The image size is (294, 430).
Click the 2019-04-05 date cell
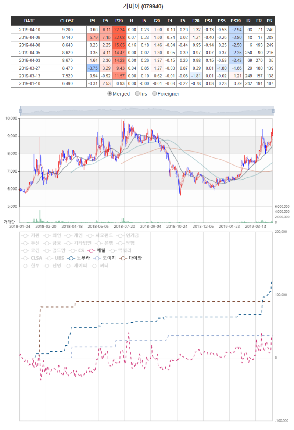click(30, 53)
